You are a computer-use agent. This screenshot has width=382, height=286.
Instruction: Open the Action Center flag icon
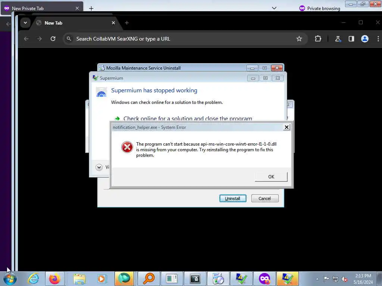pyautogui.click(x=326, y=279)
